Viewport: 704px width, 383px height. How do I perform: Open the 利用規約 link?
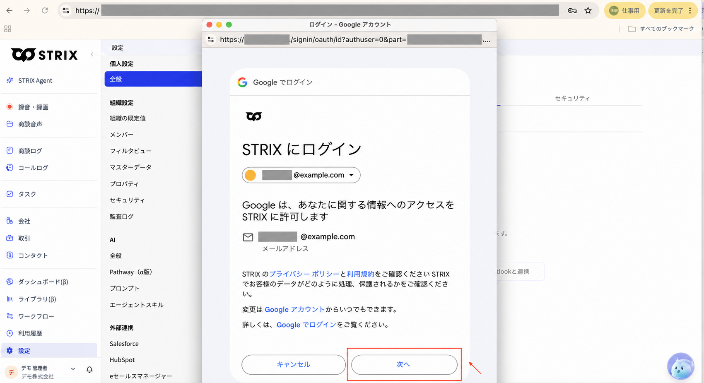[x=360, y=274]
